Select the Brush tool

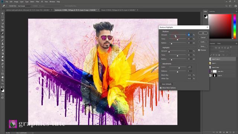(x=3, y=40)
